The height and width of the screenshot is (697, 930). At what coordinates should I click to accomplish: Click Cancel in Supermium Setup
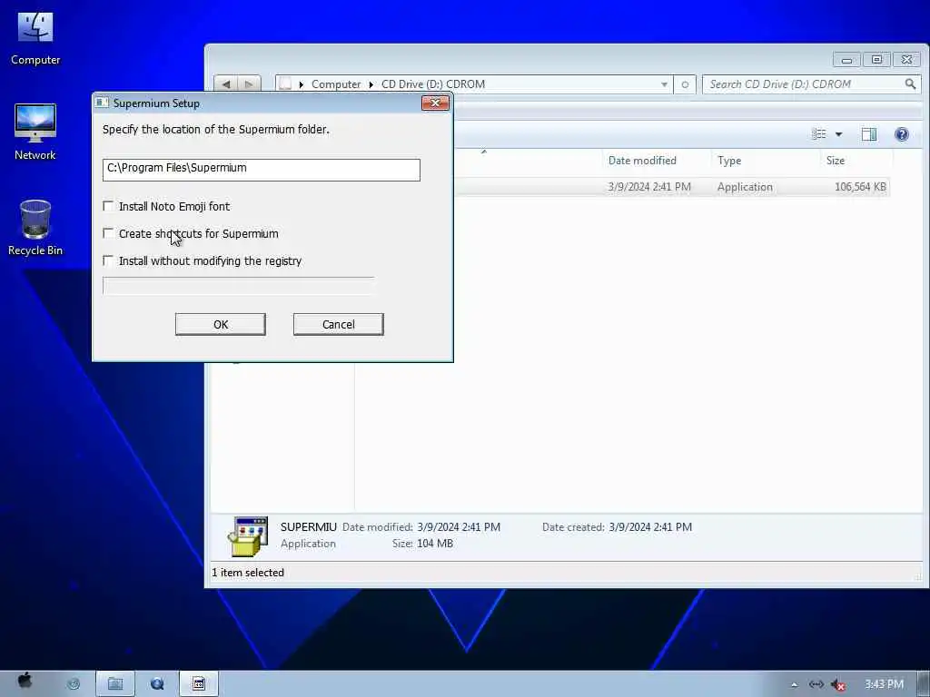click(x=339, y=324)
